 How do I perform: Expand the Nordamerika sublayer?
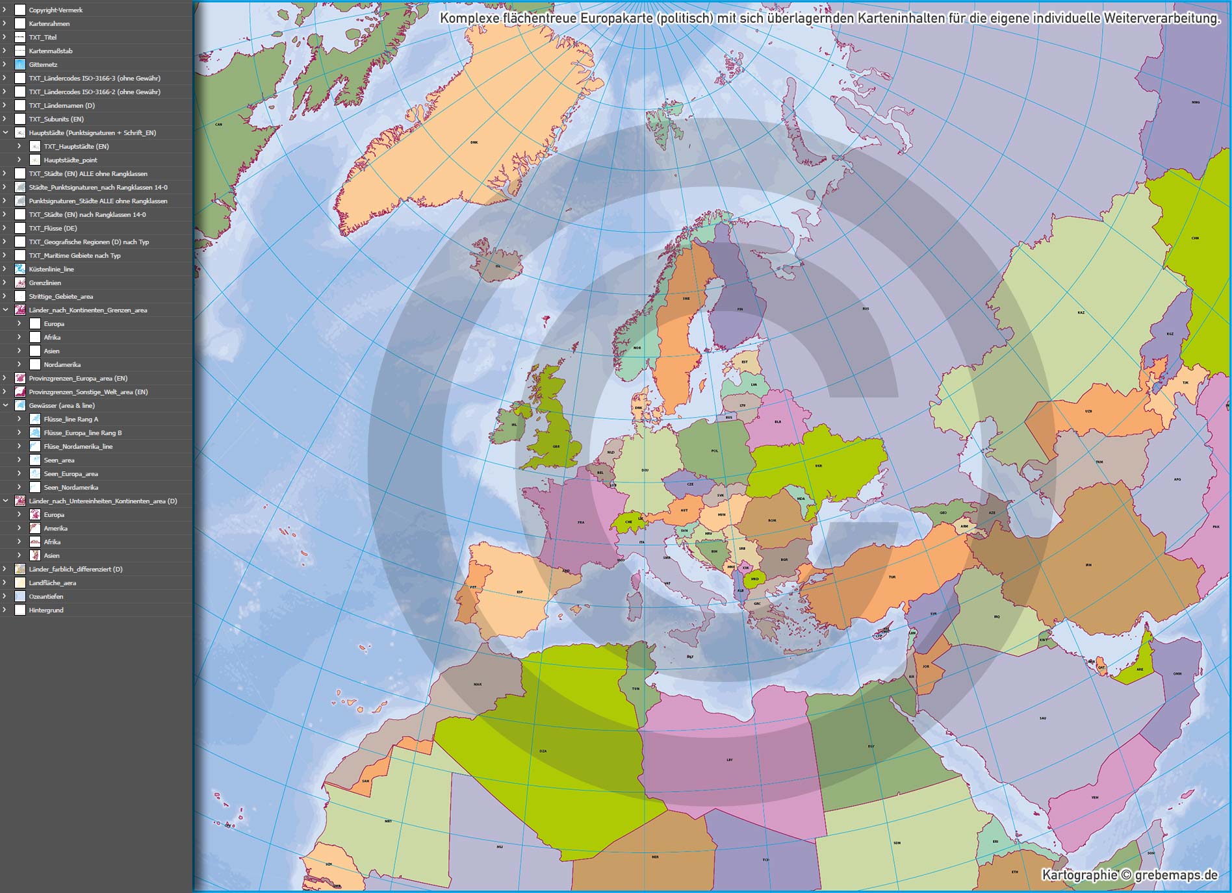pyautogui.click(x=19, y=364)
